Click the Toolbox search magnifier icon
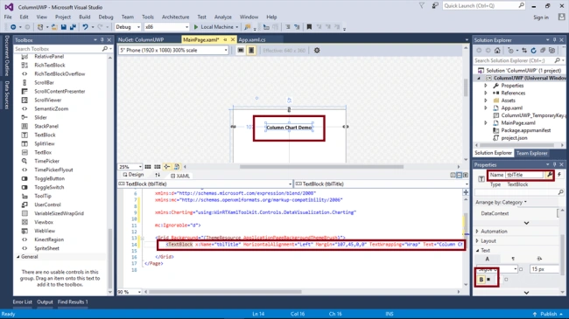 [105, 49]
